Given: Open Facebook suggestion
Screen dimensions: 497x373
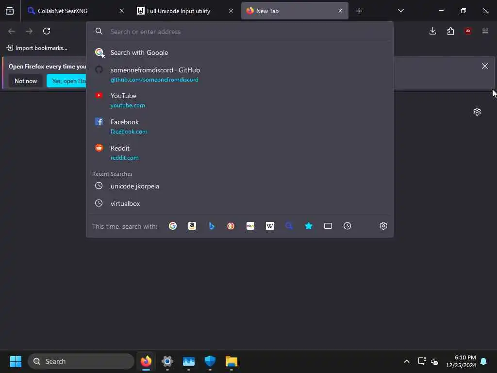Looking at the screenshot, I should (240, 127).
